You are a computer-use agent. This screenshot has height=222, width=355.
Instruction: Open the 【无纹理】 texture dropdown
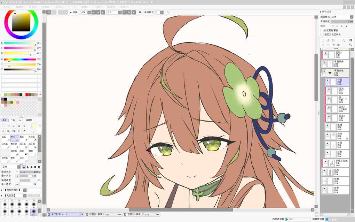click(25, 196)
